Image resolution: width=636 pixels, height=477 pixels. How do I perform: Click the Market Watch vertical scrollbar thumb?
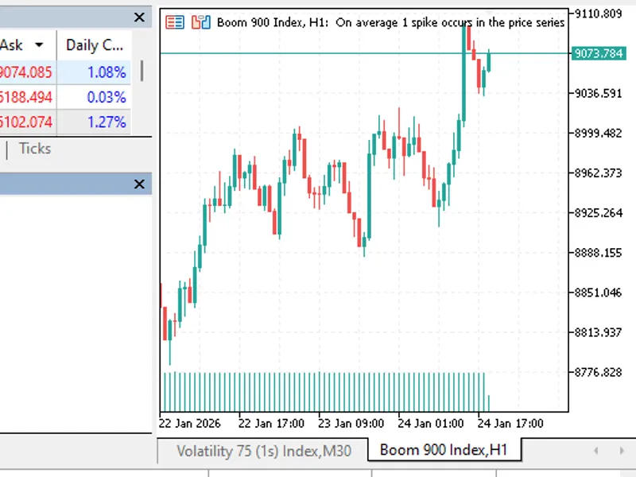coord(142,71)
